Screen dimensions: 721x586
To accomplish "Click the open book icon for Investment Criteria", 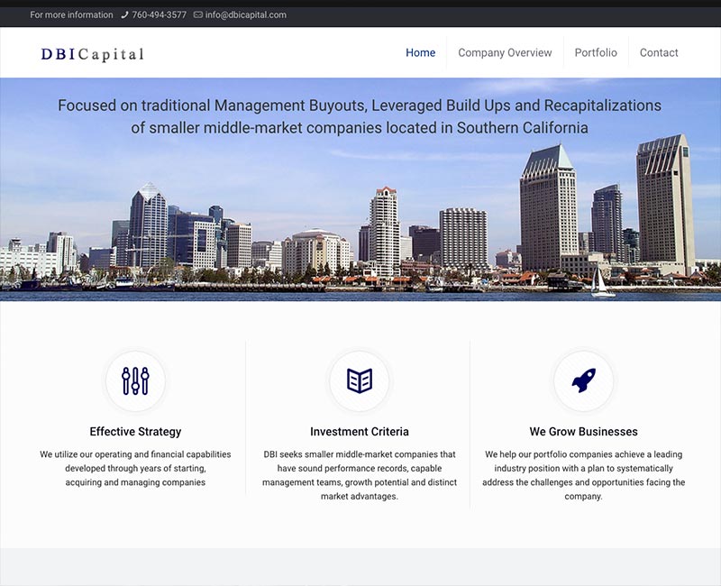I will point(360,380).
